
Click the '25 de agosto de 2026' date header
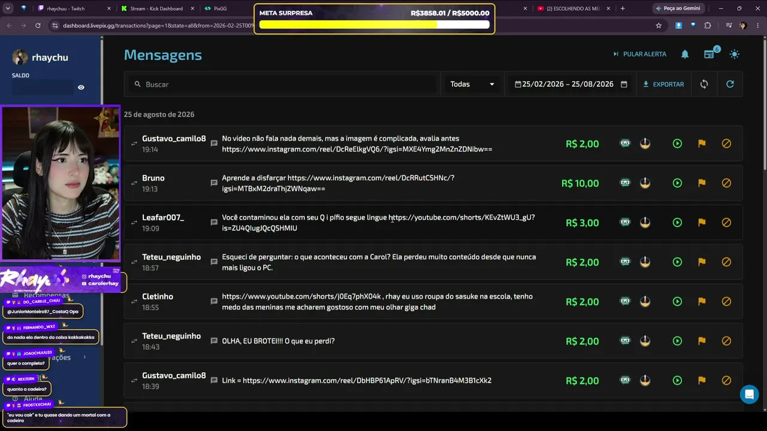(159, 114)
